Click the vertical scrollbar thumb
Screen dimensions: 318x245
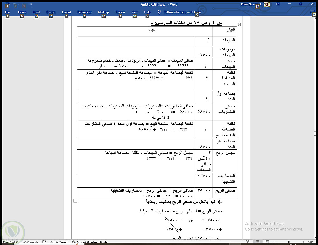[x=315, y=133]
